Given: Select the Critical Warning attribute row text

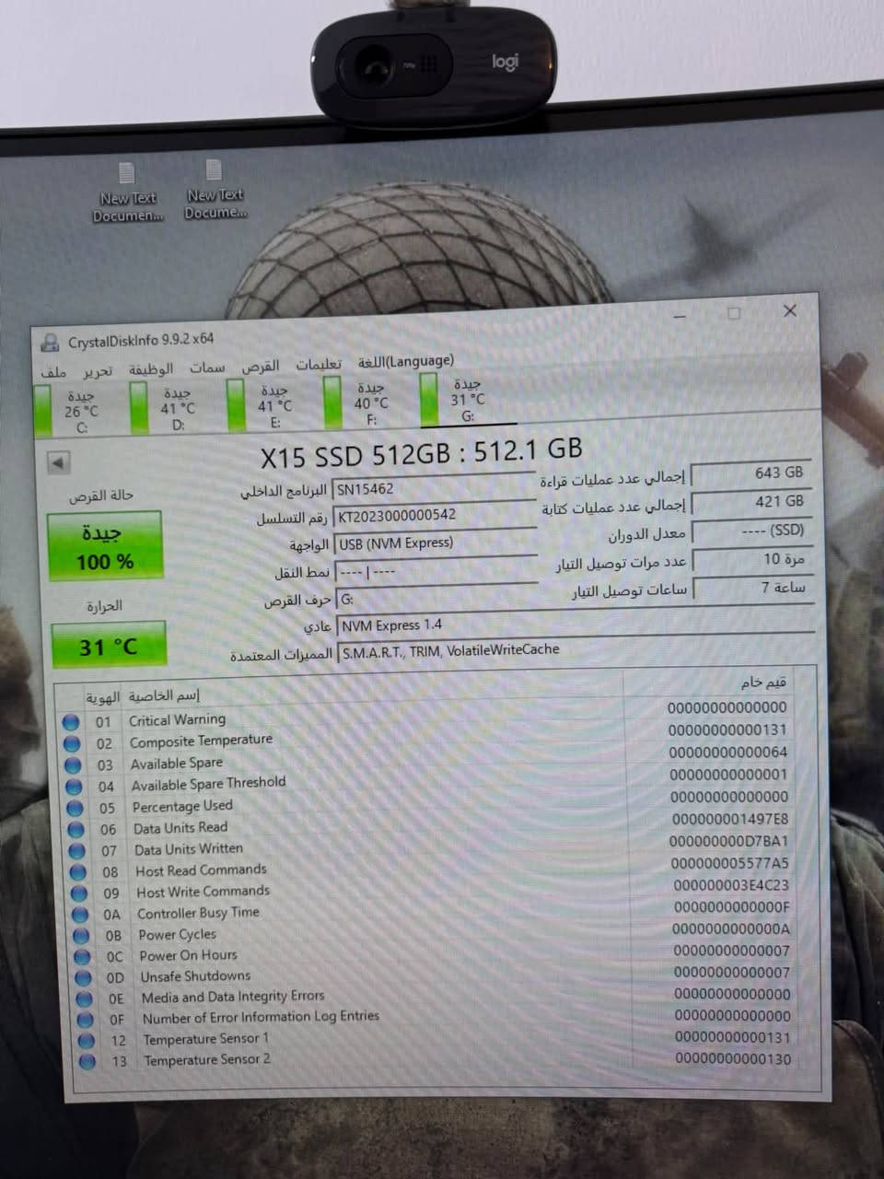Looking at the screenshot, I should pos(177,720).
